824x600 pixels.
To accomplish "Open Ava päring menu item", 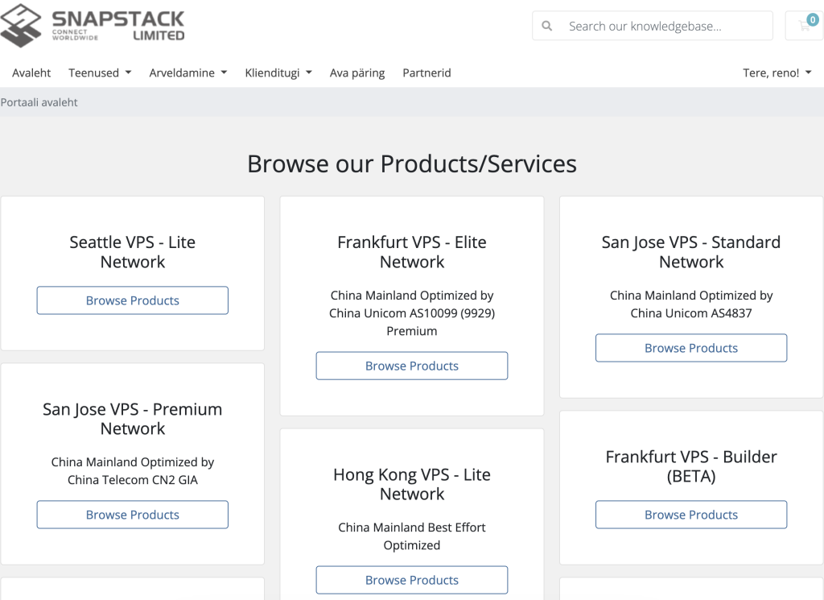I will tap(357, 72).
